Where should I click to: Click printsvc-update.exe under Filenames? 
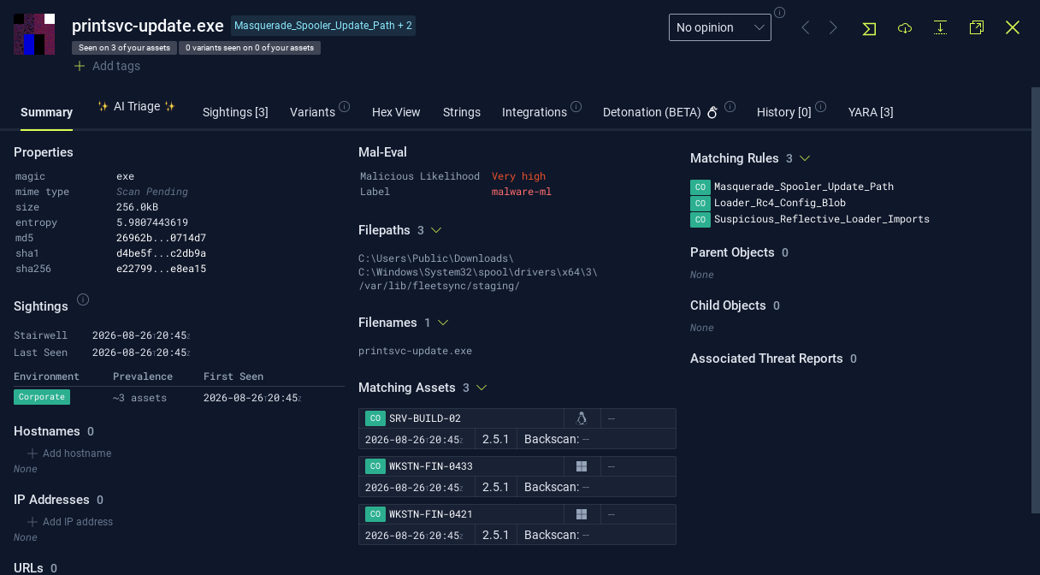[415, 351]
